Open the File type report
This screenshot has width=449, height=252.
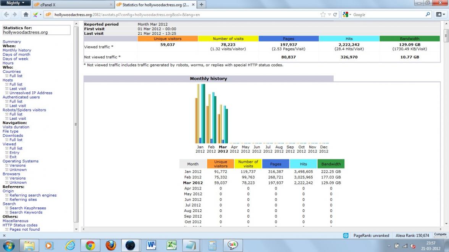tap(11, 132)
